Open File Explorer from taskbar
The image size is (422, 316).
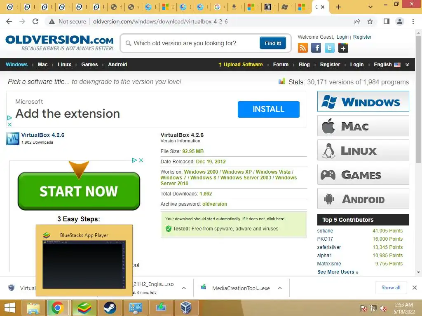point(33,308)
